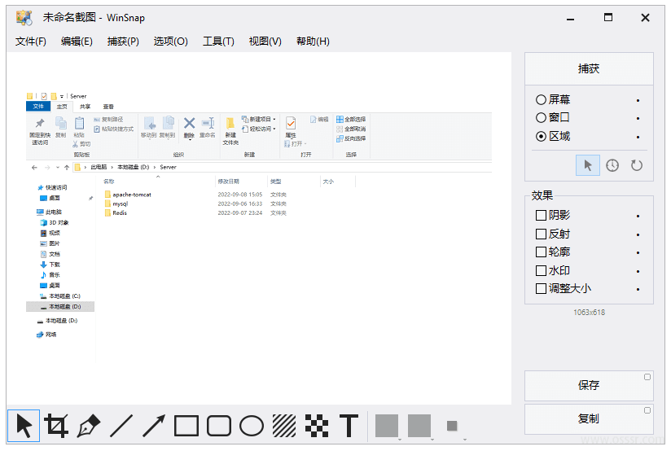Choose 区域 capture mode
This screenshot has height=451, width=671.
[x=553, y=137]
